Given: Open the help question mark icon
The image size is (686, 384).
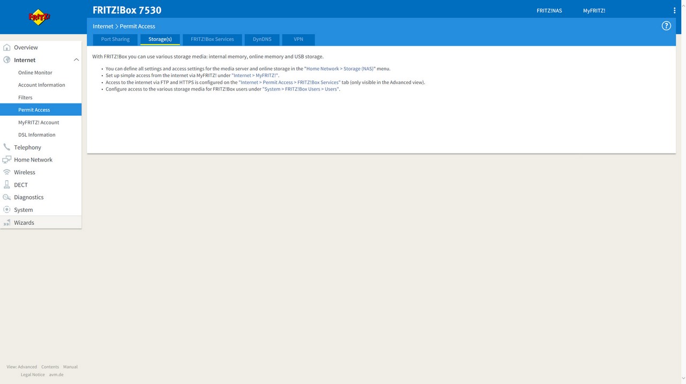Looking at the screenshot, I should 666,26.
